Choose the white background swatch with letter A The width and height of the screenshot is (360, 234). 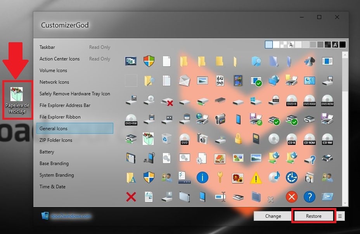[x=291, y=45]
